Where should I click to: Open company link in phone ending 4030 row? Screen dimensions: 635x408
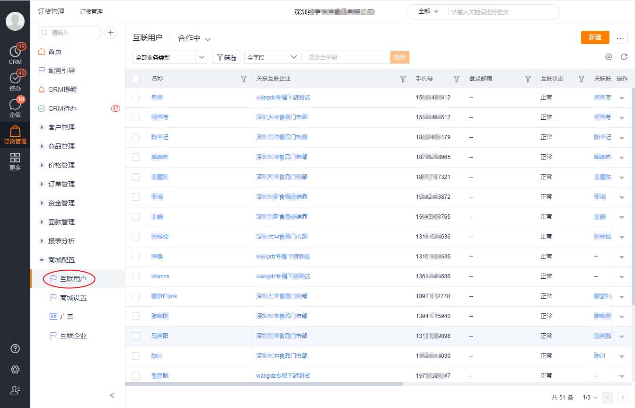click(x=282, y=355)
